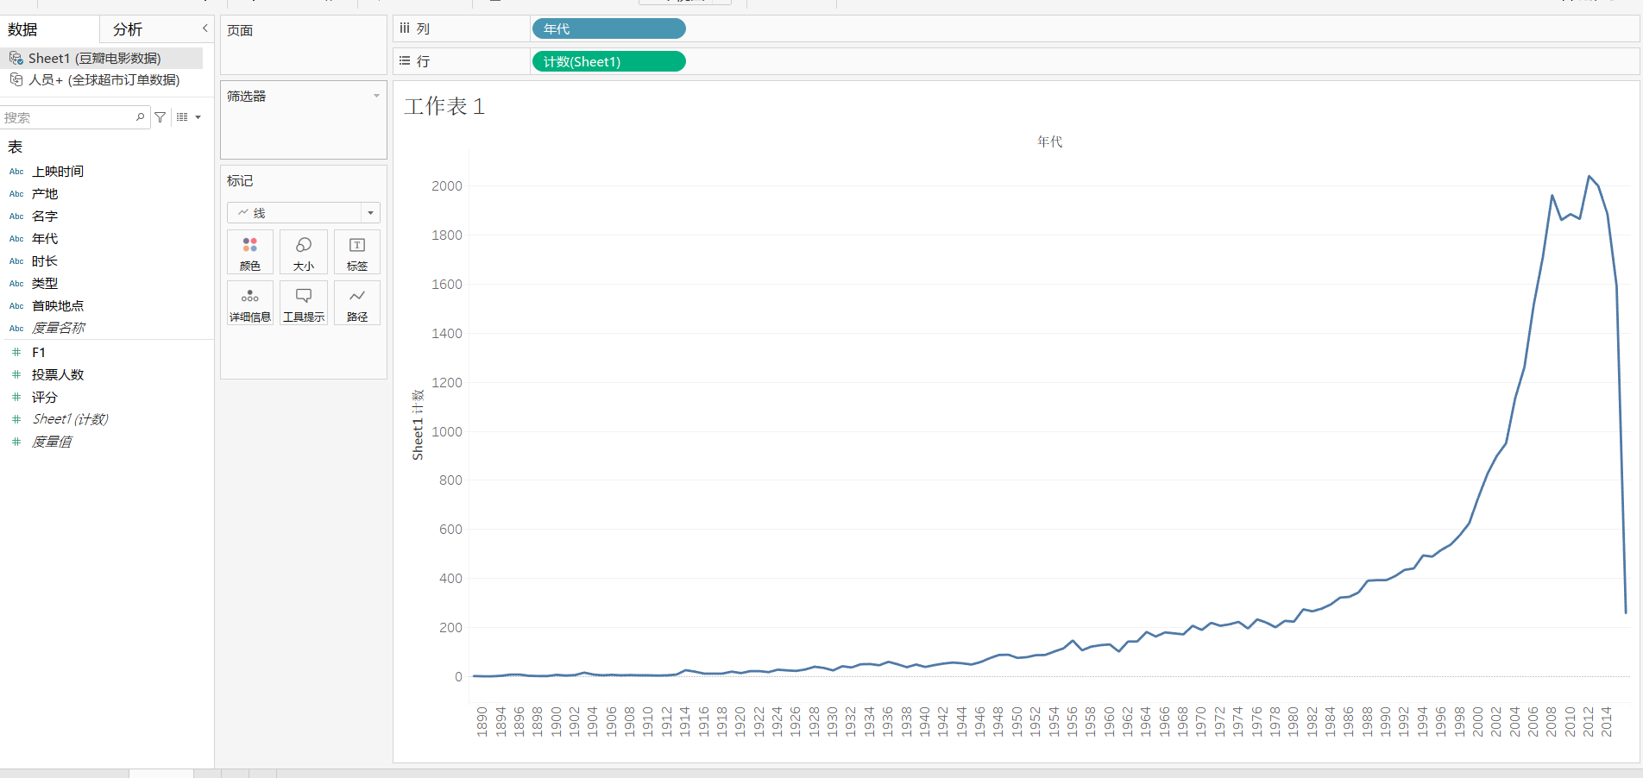Open the 标签 label marks card
Screen dimensions: 1643x778
(x=357, y=252)
